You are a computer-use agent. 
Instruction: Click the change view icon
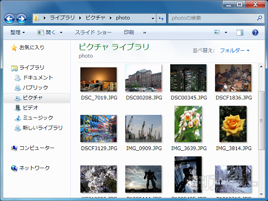click(x=217, y=32)
